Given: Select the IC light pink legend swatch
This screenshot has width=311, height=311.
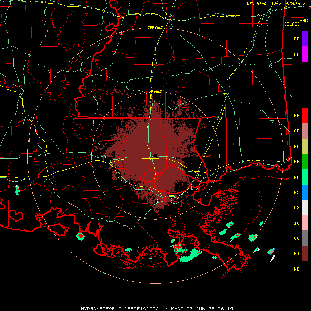Looking at the screenshot, I should pyautogui.click(x=305, y=223).
